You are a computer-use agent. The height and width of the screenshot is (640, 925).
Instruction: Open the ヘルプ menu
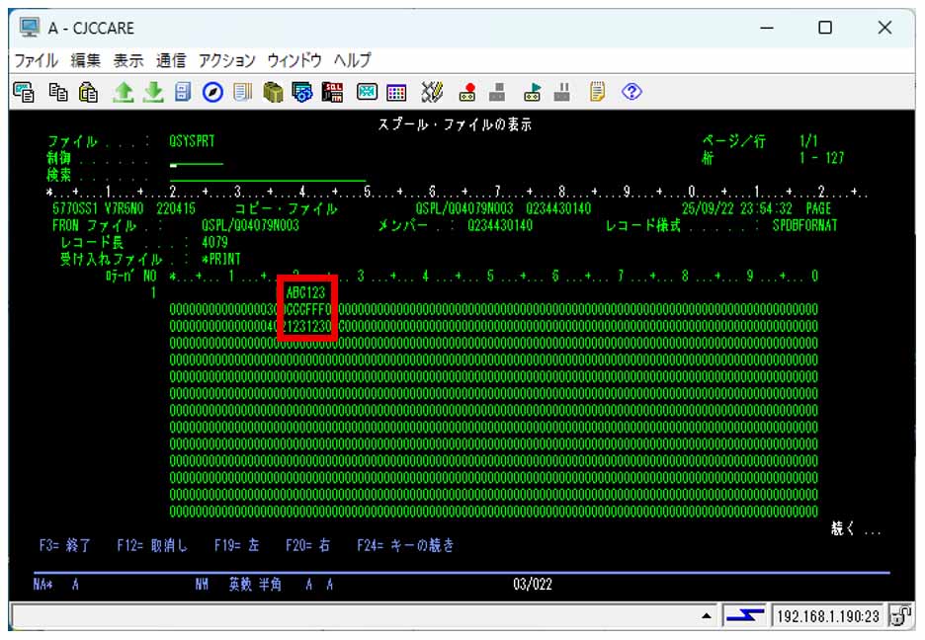tap(352, 59)
